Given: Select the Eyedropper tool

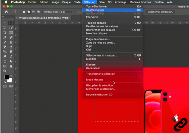Looking at the screenshot, I should click(x=5, y=37).
